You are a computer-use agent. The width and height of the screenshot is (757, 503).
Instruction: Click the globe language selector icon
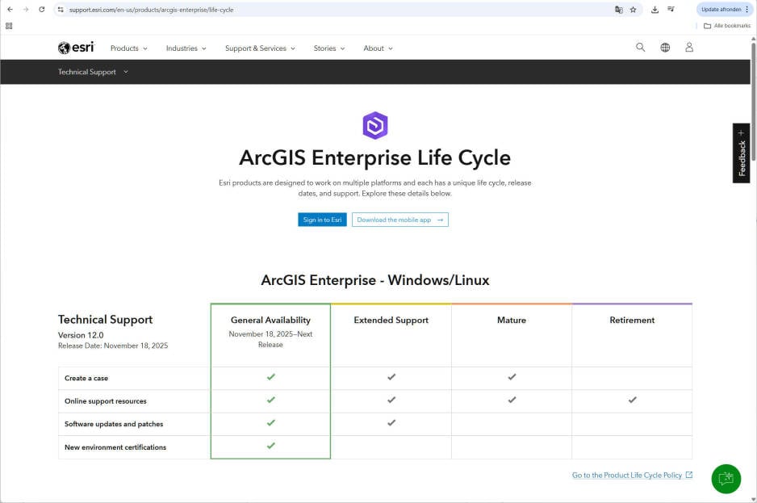point(665,48)
